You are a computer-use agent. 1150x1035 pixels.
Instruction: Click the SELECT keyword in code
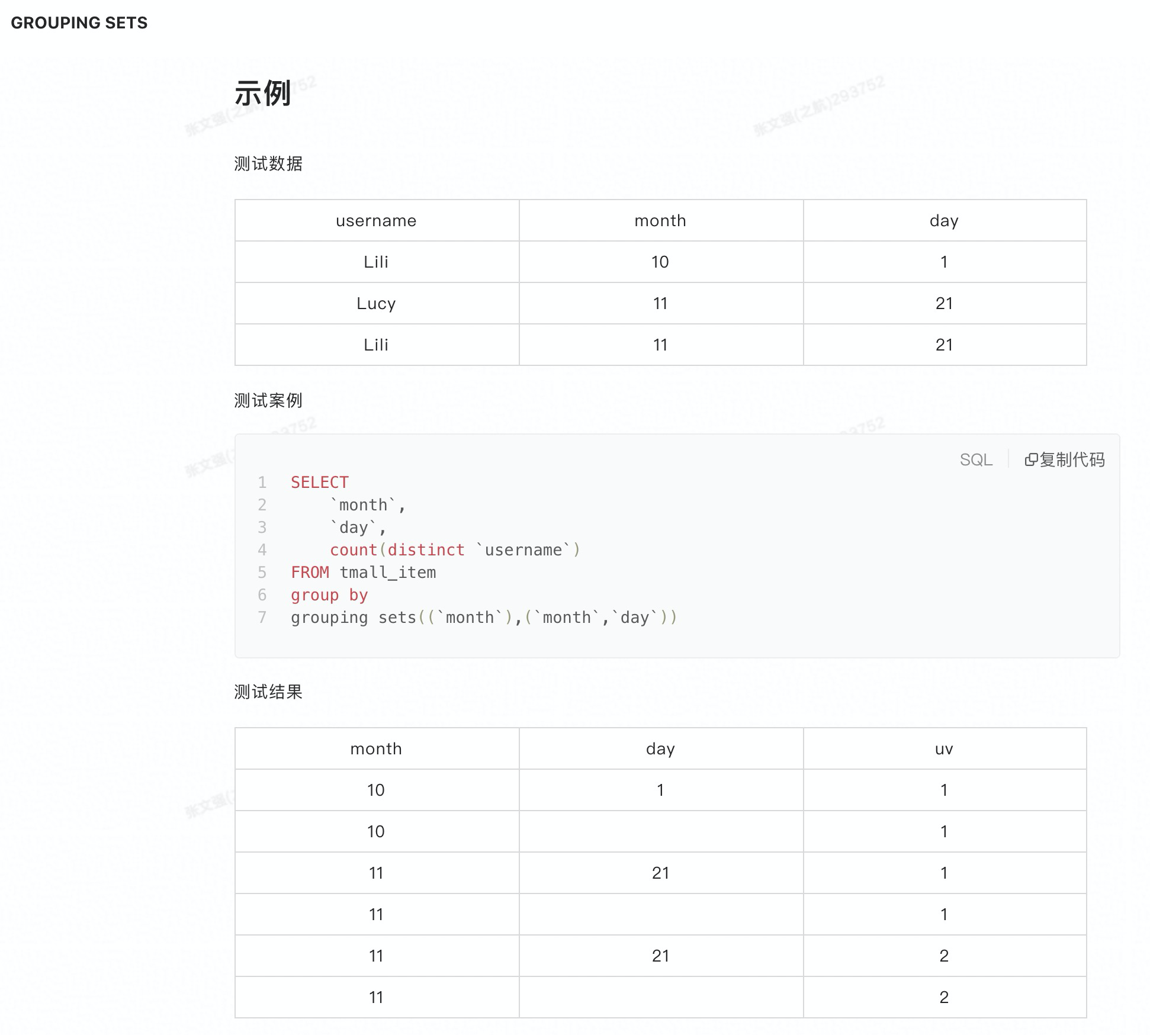click(x=320, y=483)
